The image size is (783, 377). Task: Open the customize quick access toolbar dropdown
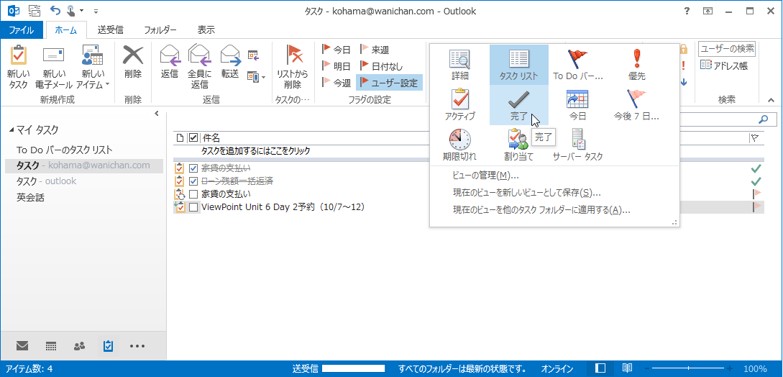pos(96,11)
